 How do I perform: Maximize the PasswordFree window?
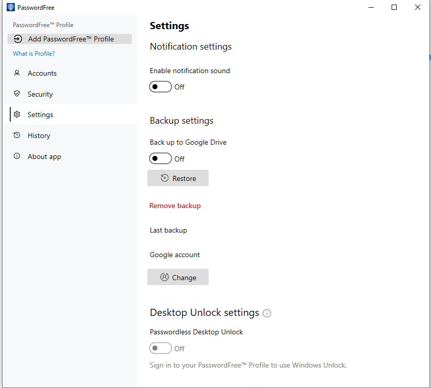pyautogui.click(x=394, y=7)
